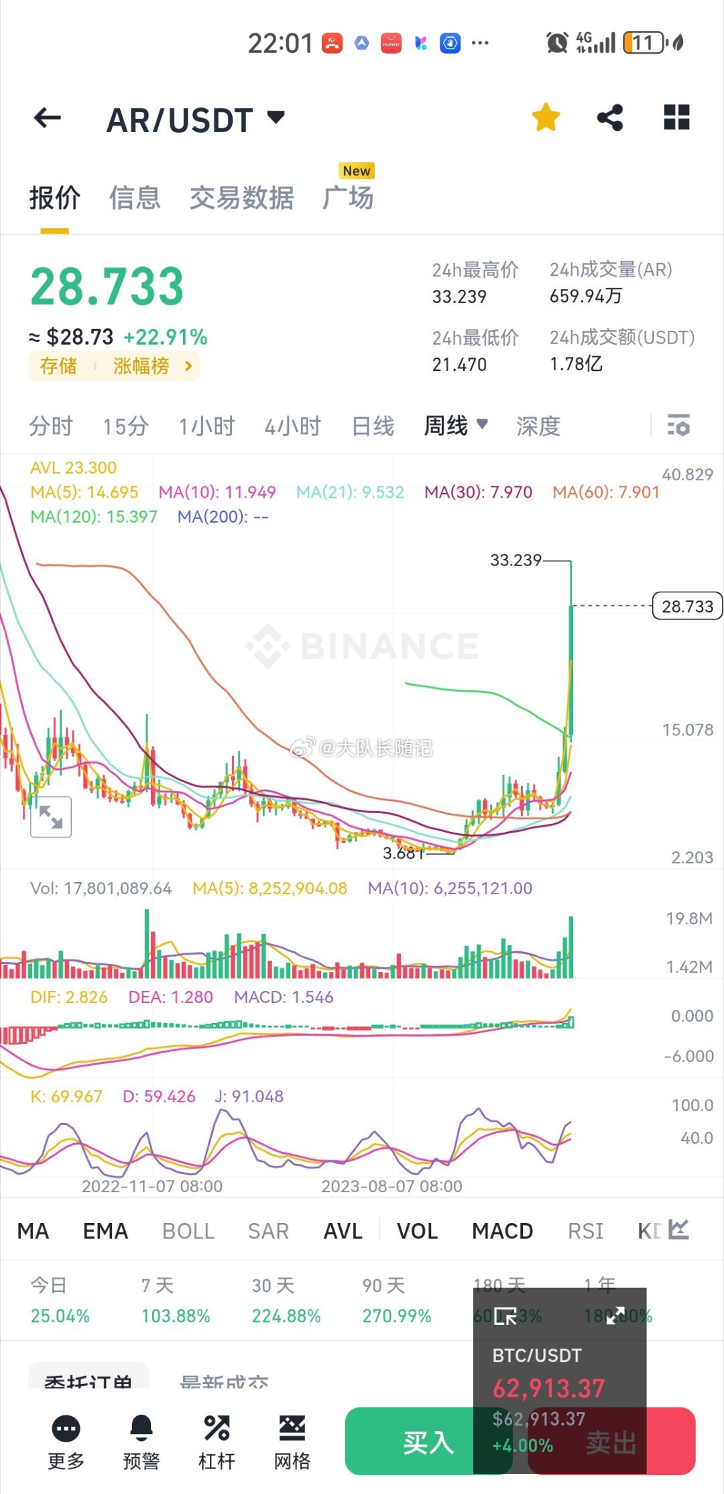The height and width of the screenshot is (1494, 724).
Task: Open chart settings icon beside 深度
Action: [x=678, y=425]
